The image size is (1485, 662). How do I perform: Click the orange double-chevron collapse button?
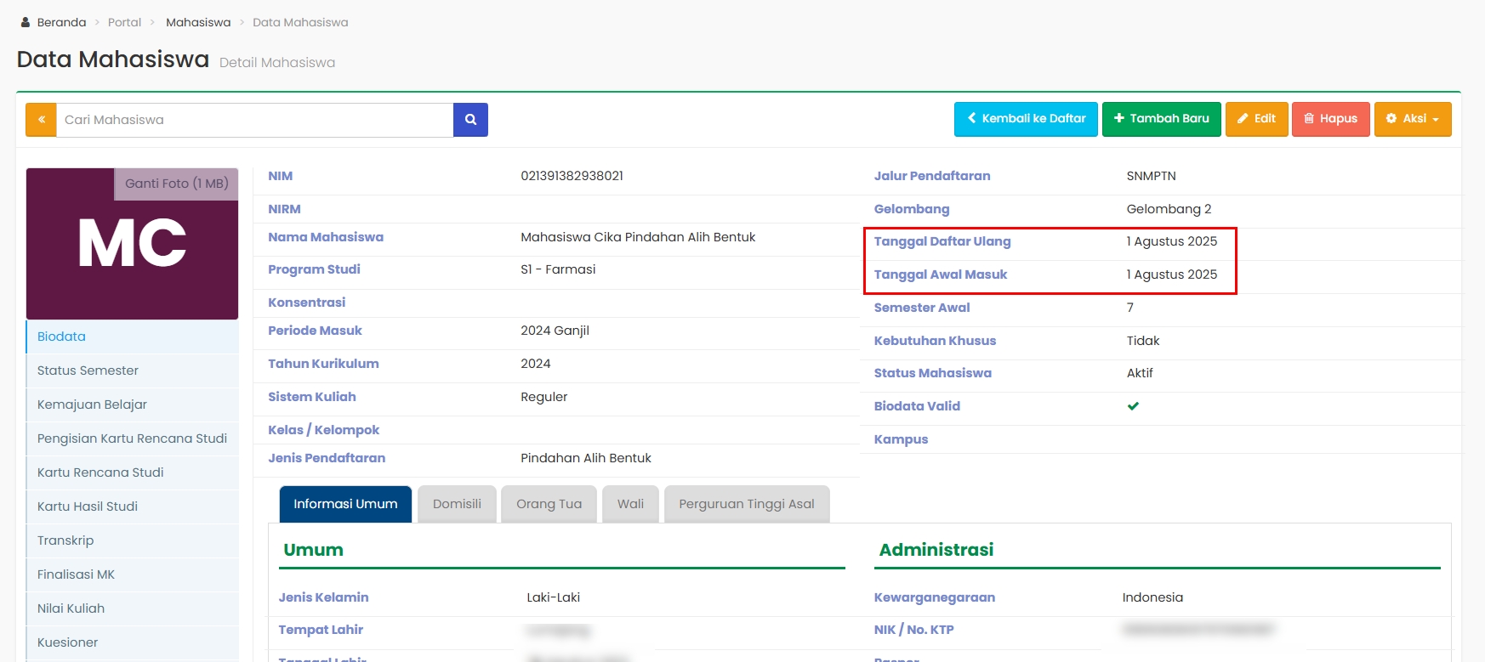click(x=41, y=120)
